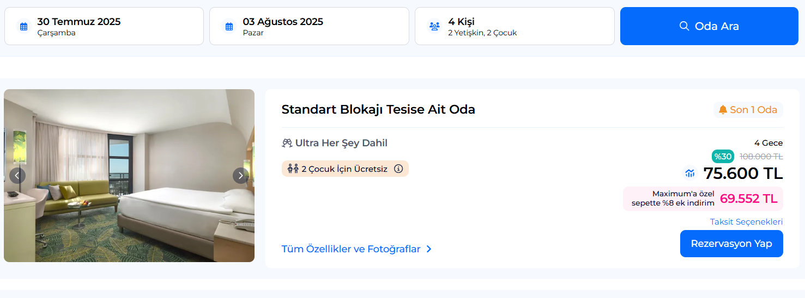
Task: Open Taksit Seçenekleri installment options
Action: coord(746,222)
